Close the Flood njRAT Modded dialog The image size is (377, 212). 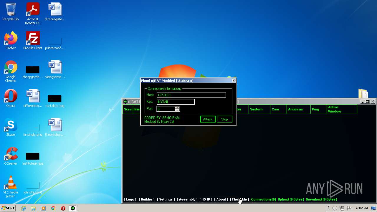pos(234,80)
